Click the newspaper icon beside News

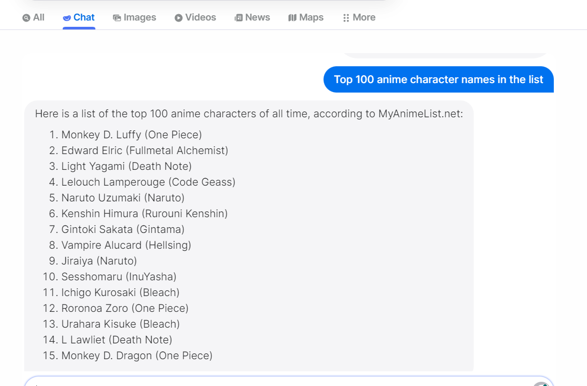tap(239, 18)
